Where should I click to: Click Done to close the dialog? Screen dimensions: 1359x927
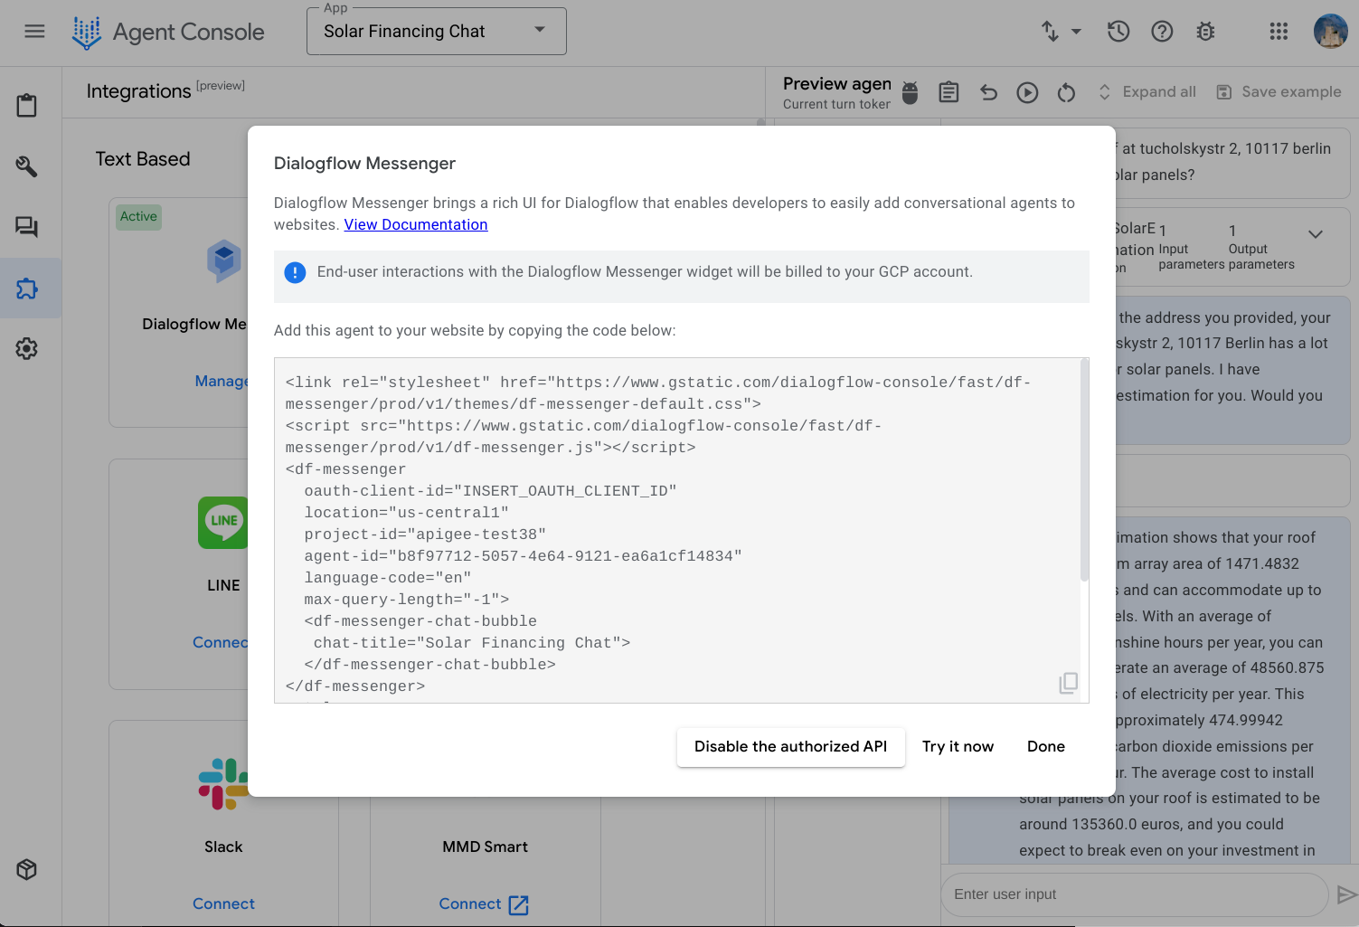(x=1046, y=747)
